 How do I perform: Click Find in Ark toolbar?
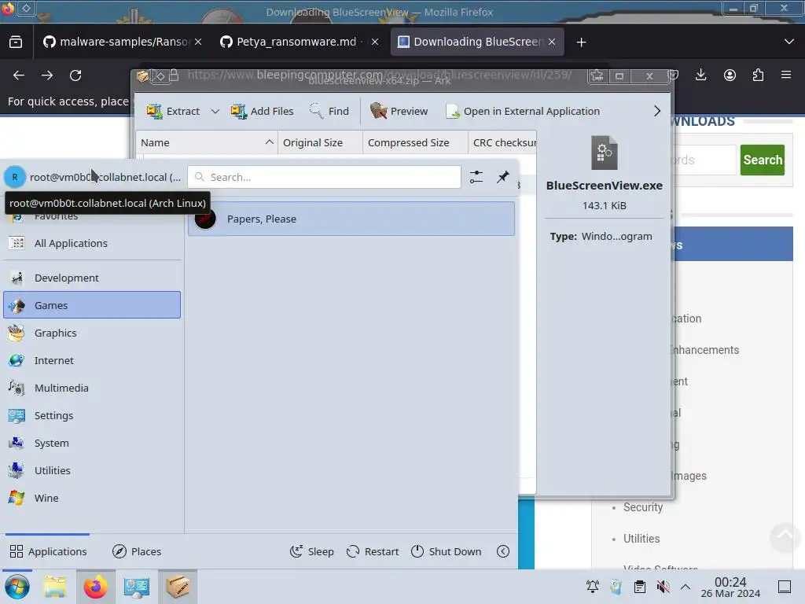329,111
